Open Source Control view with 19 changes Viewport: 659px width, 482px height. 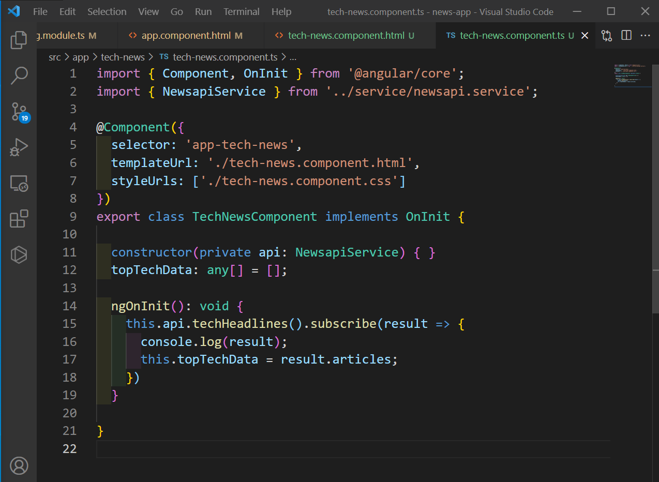[20, 112]
